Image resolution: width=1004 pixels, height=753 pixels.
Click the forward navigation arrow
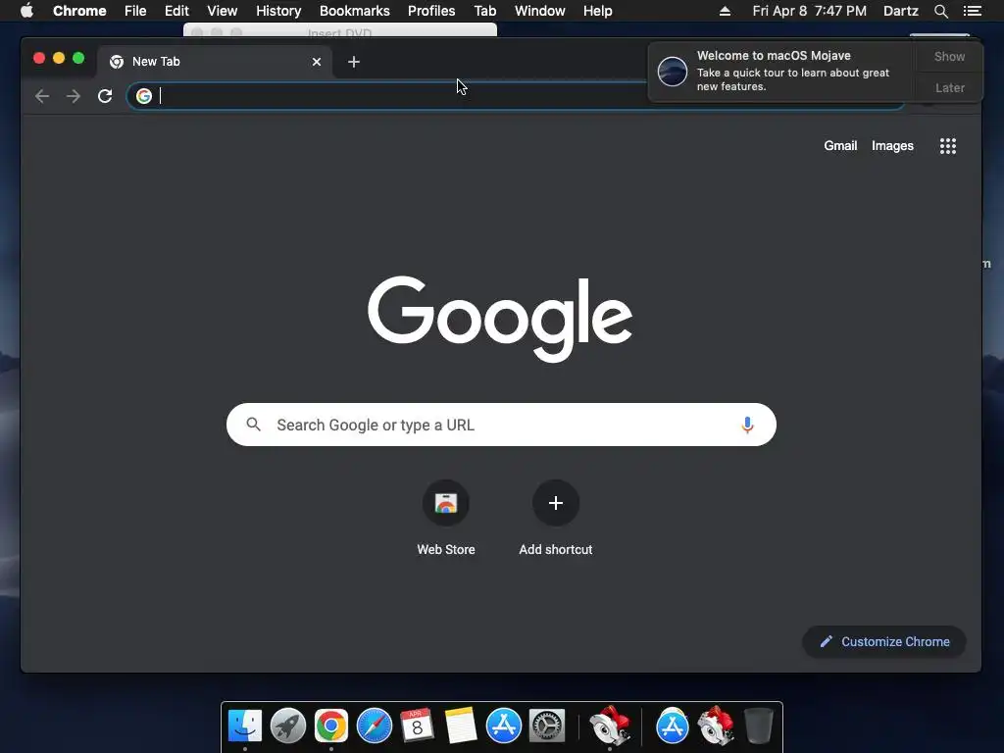tap(74, 96)
